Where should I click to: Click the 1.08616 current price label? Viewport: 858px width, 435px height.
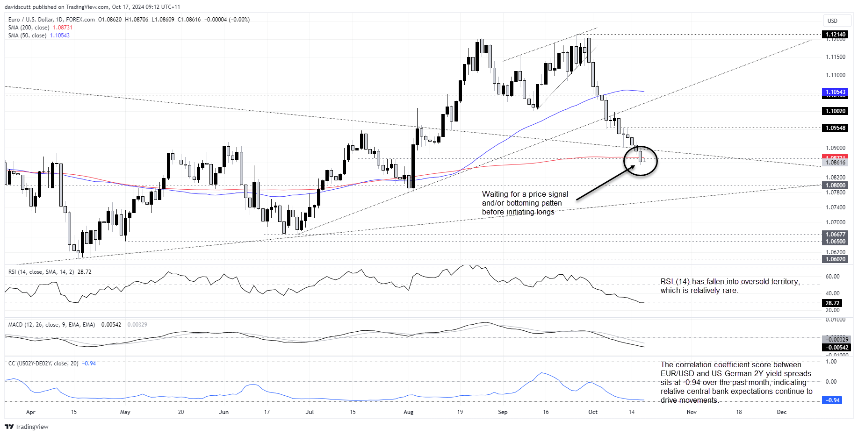[835, 163]
